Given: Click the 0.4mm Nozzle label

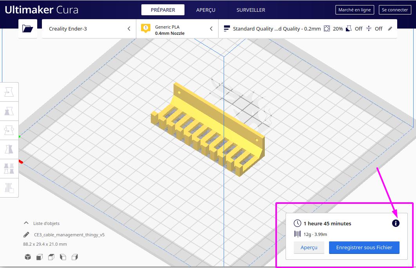Looking at the screenshot, I should tap(170, 33).
